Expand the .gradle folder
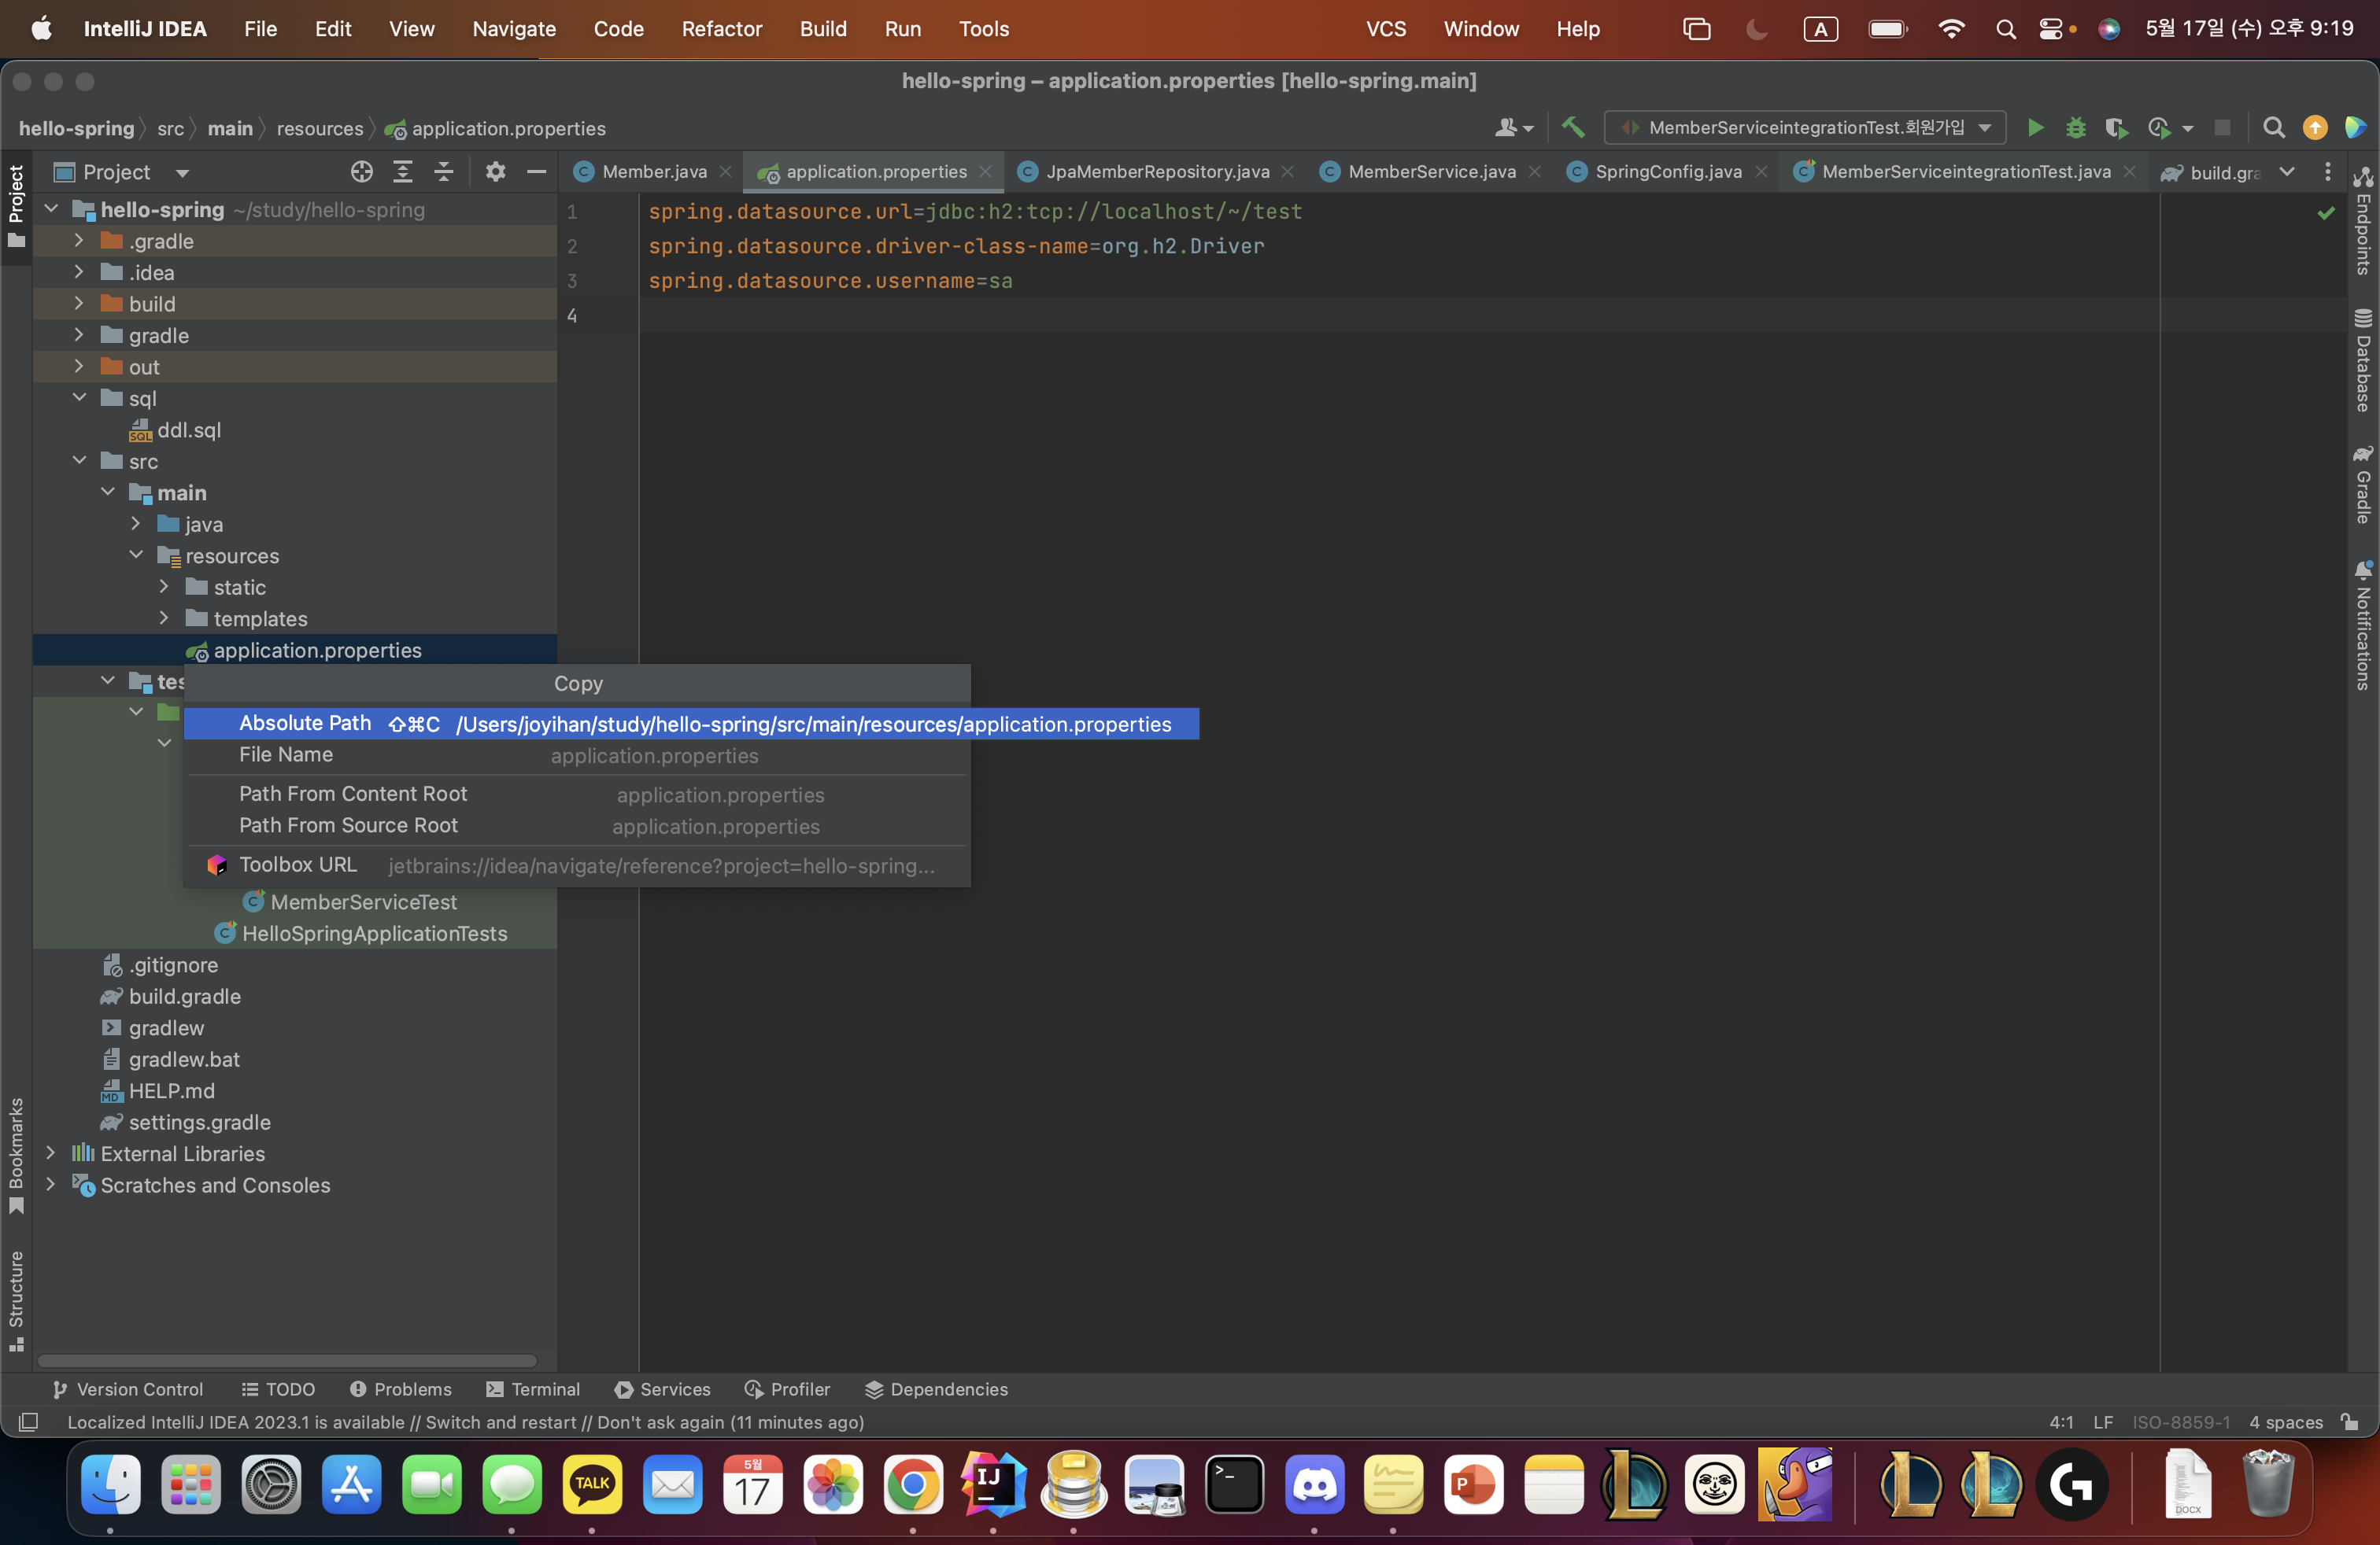The height and width of the screenshot is (1545, 2380). 79,241
